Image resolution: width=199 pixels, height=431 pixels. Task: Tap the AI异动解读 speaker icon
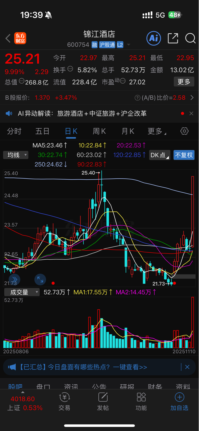coord(9,113)
